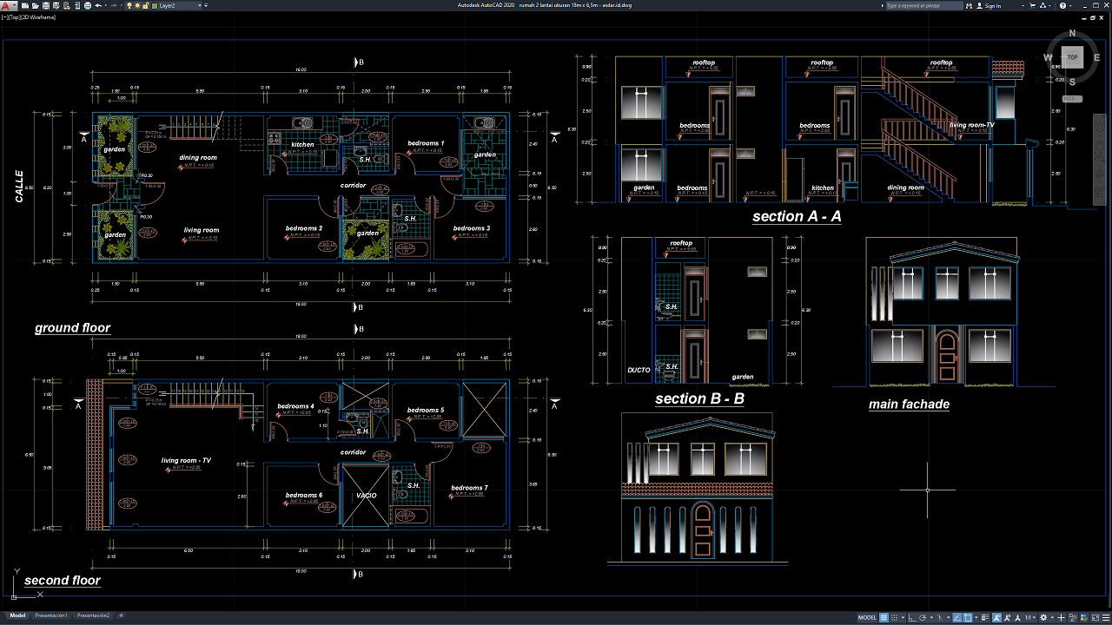Click the New drawing icon

point(25,5)
